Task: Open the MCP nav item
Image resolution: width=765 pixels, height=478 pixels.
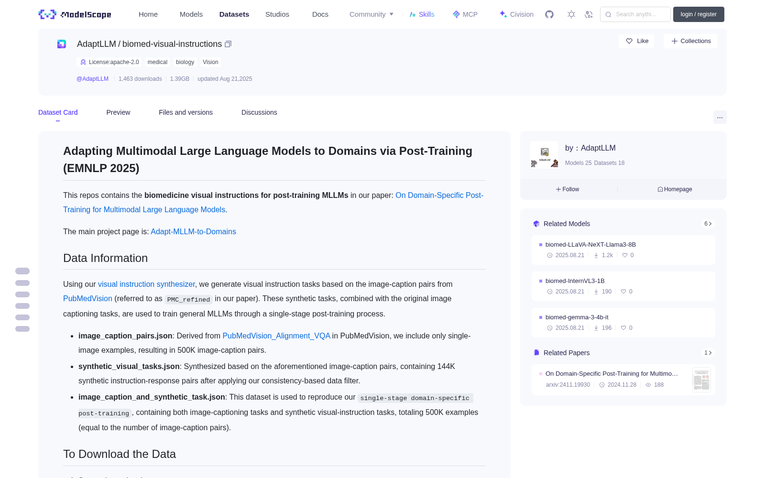Action: point(465,14)
